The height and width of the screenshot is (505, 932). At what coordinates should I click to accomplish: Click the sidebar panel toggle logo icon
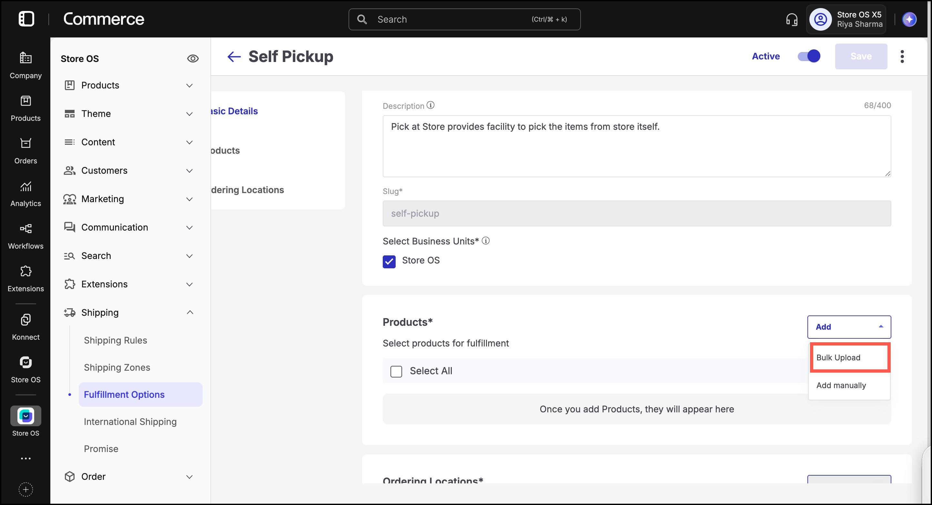(26, 19)
